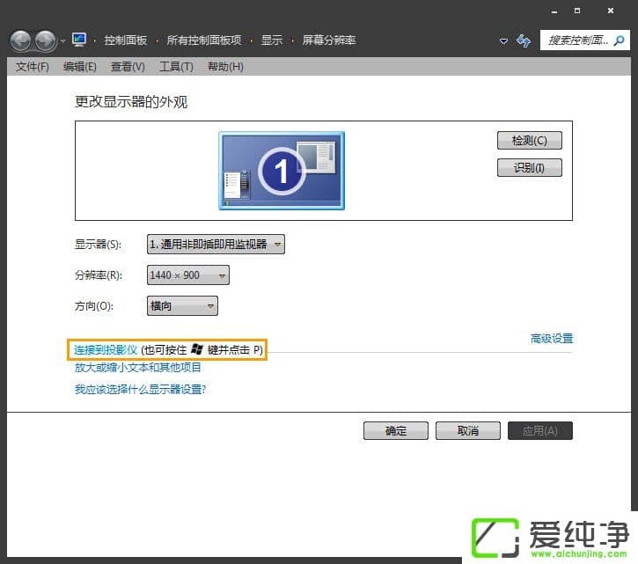Click the 连接到投影仪 link
638x564 pixels.
pos(106,350)
